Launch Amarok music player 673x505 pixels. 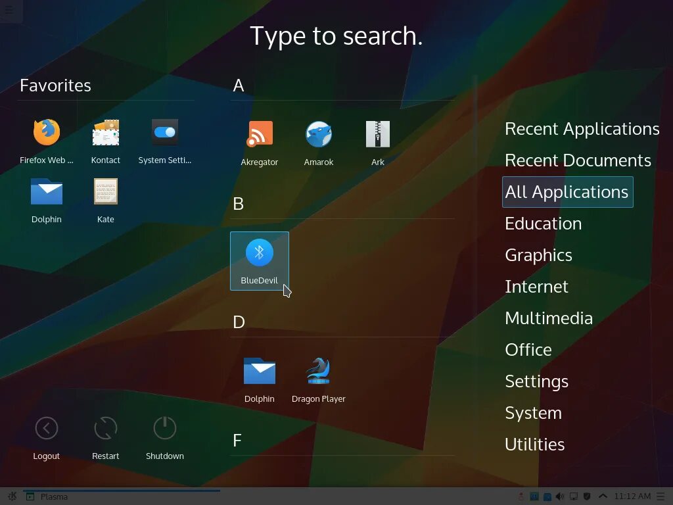click(x=319, y=143)
